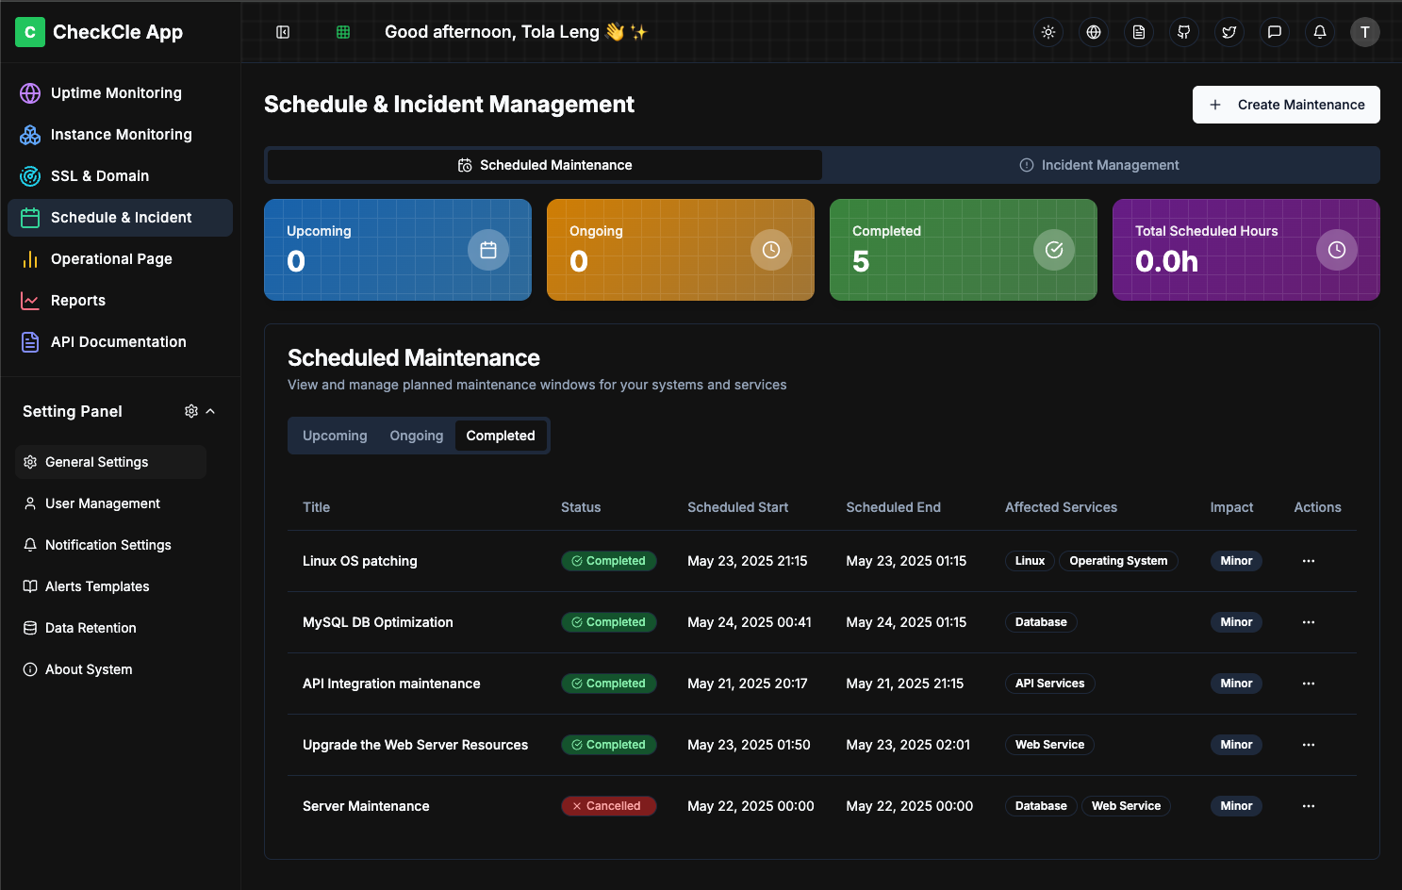Click the GitHub icon in the header
1402x890 pixels.
[x=1183, y=31]
